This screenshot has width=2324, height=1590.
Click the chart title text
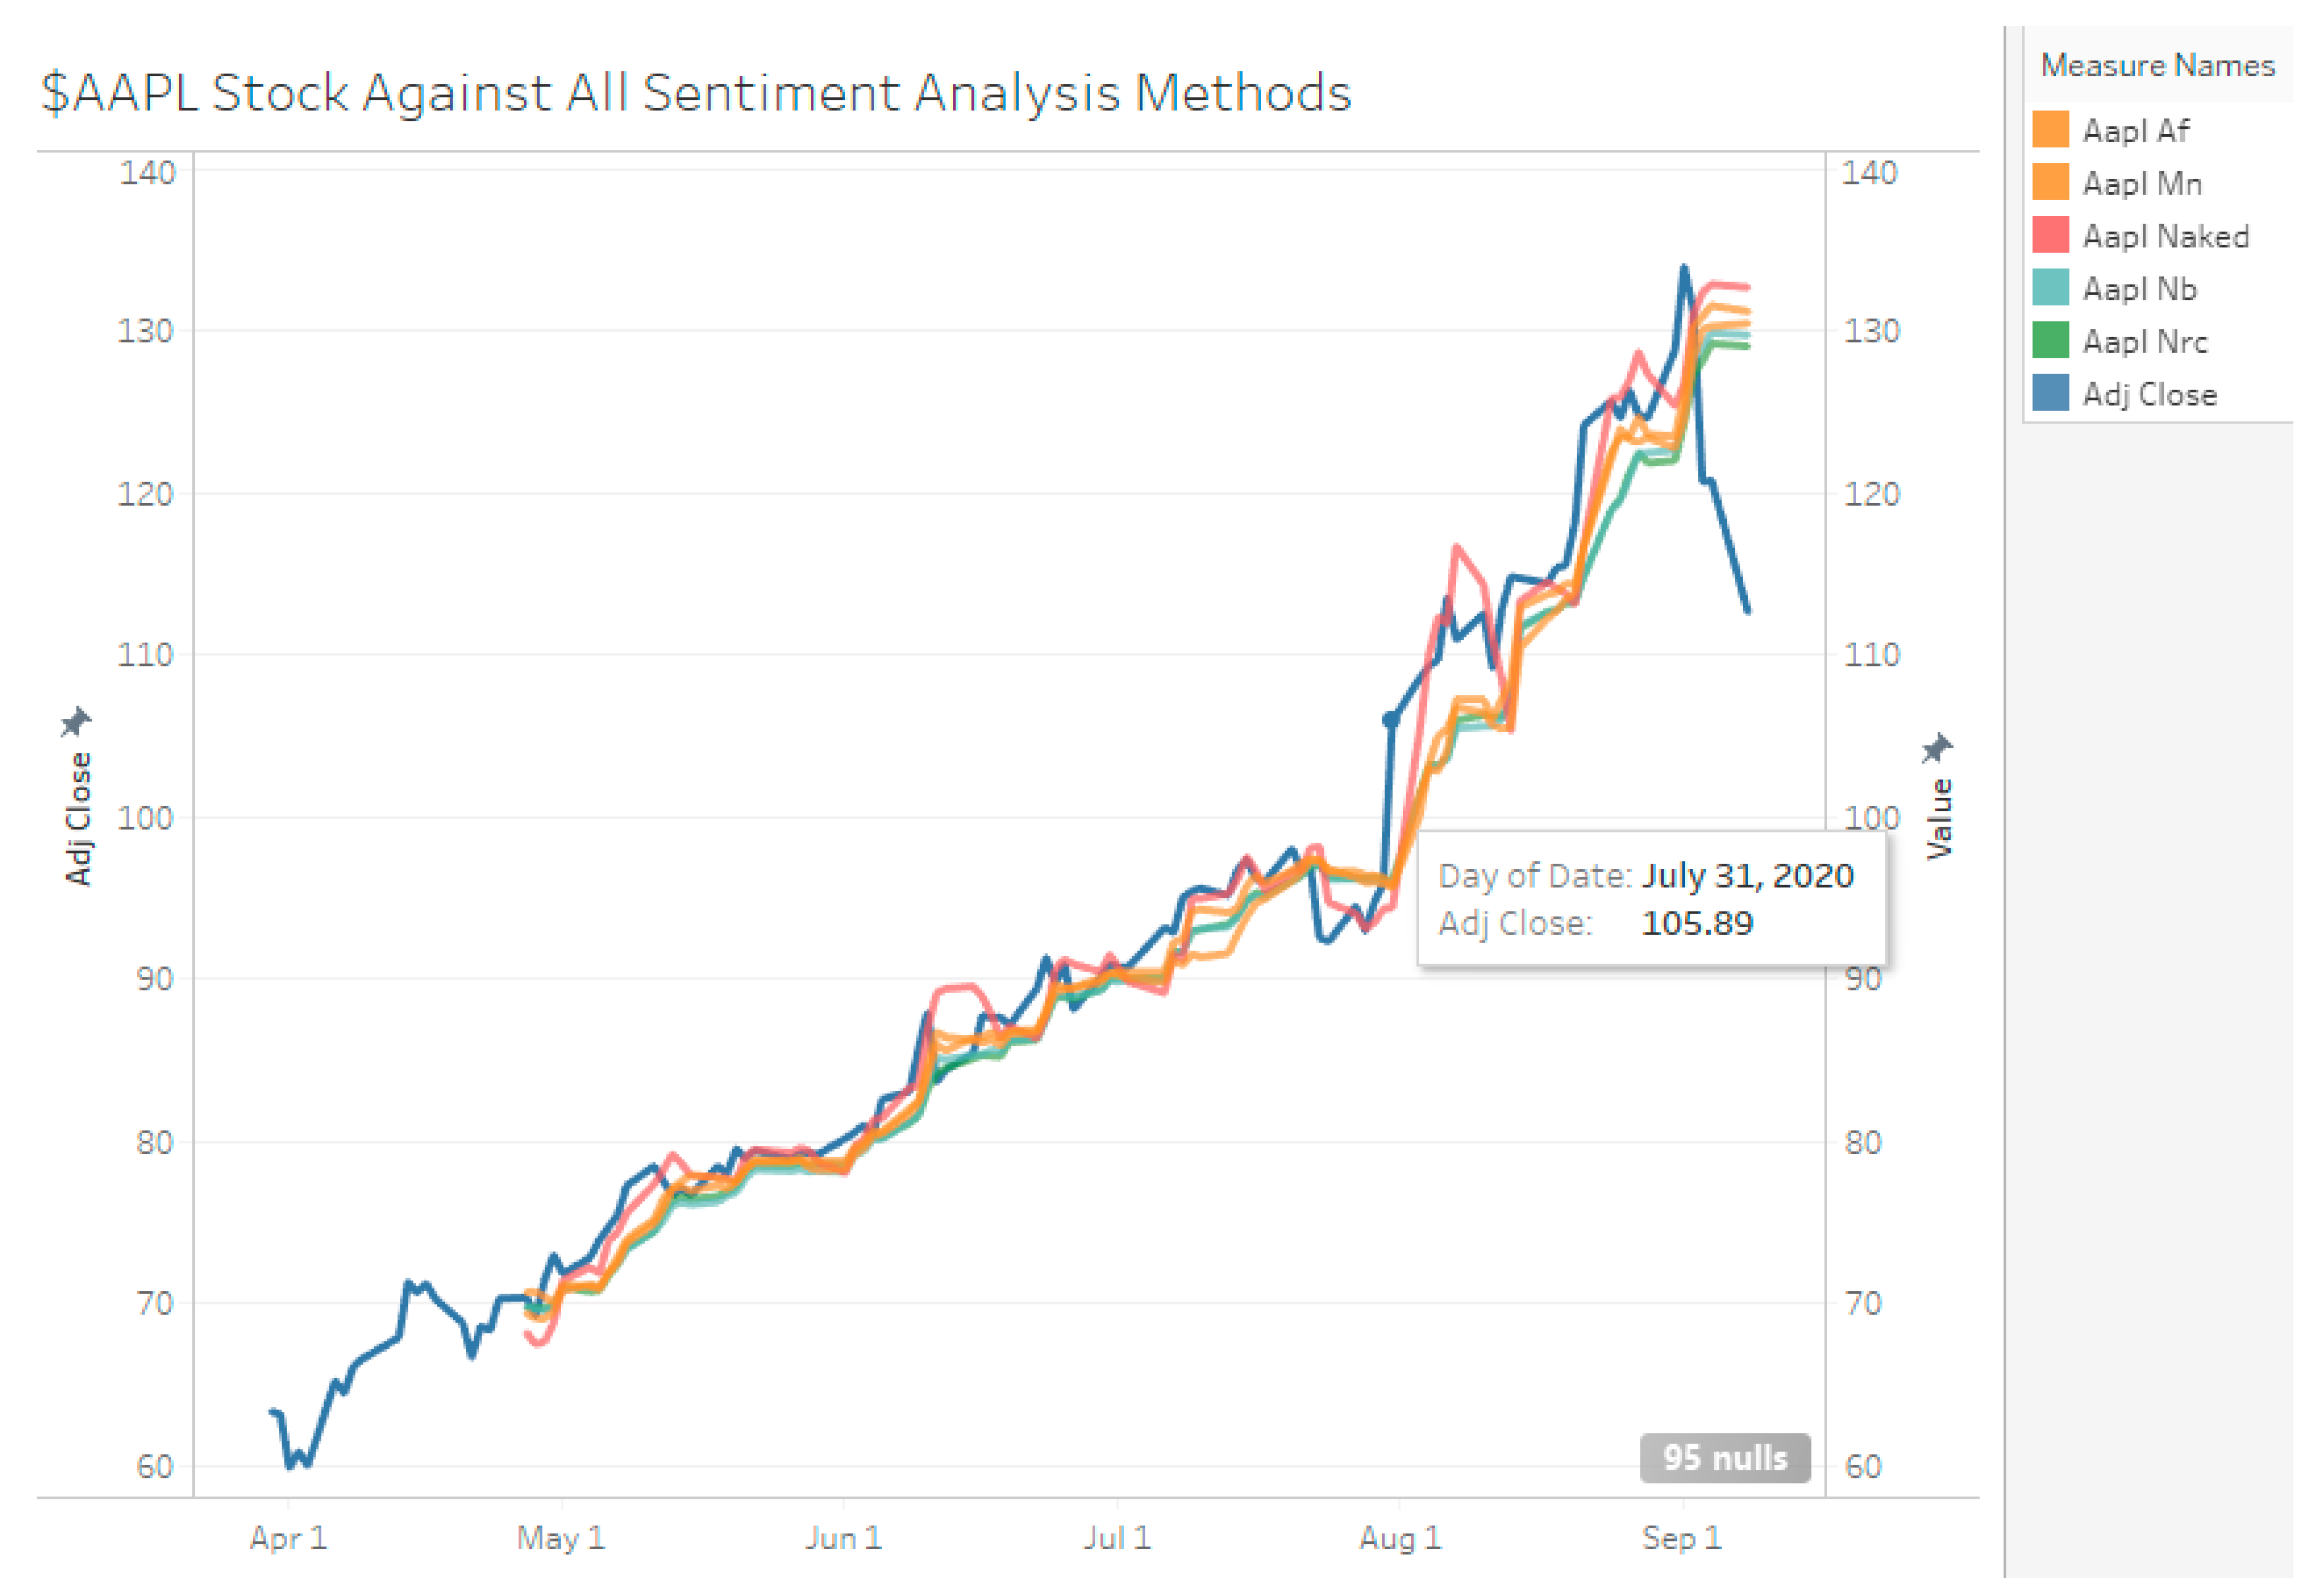(696, 93)
